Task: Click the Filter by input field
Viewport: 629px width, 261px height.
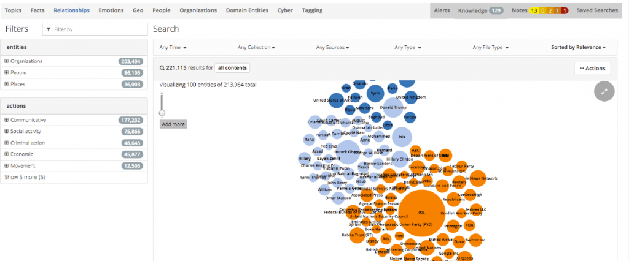Action: [x=95, y=29]
